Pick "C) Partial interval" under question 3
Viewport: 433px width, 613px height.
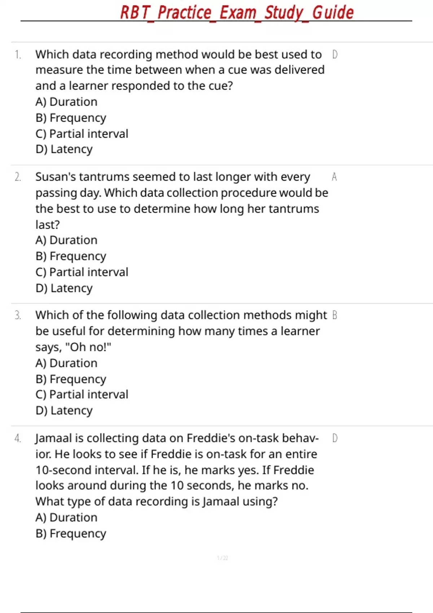(x=82, y=394)
